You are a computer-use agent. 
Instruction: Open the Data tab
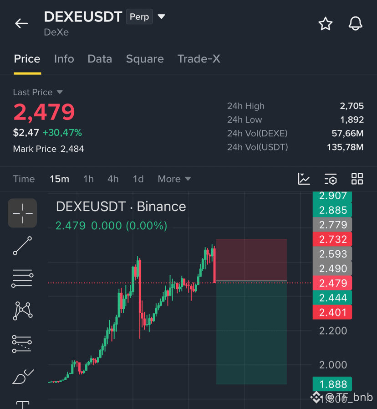pyautogui.click(x=100, y=59)
